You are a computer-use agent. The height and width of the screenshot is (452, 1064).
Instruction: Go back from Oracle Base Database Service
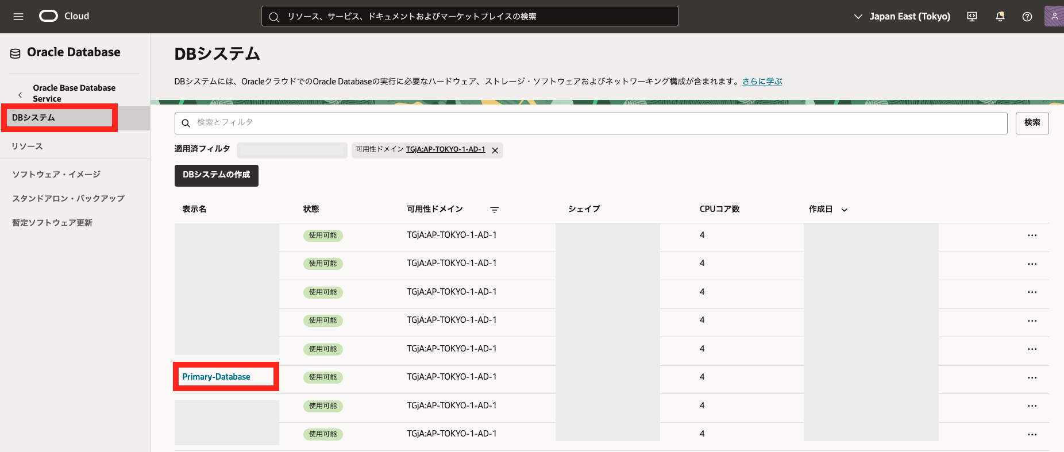(20, 95)
